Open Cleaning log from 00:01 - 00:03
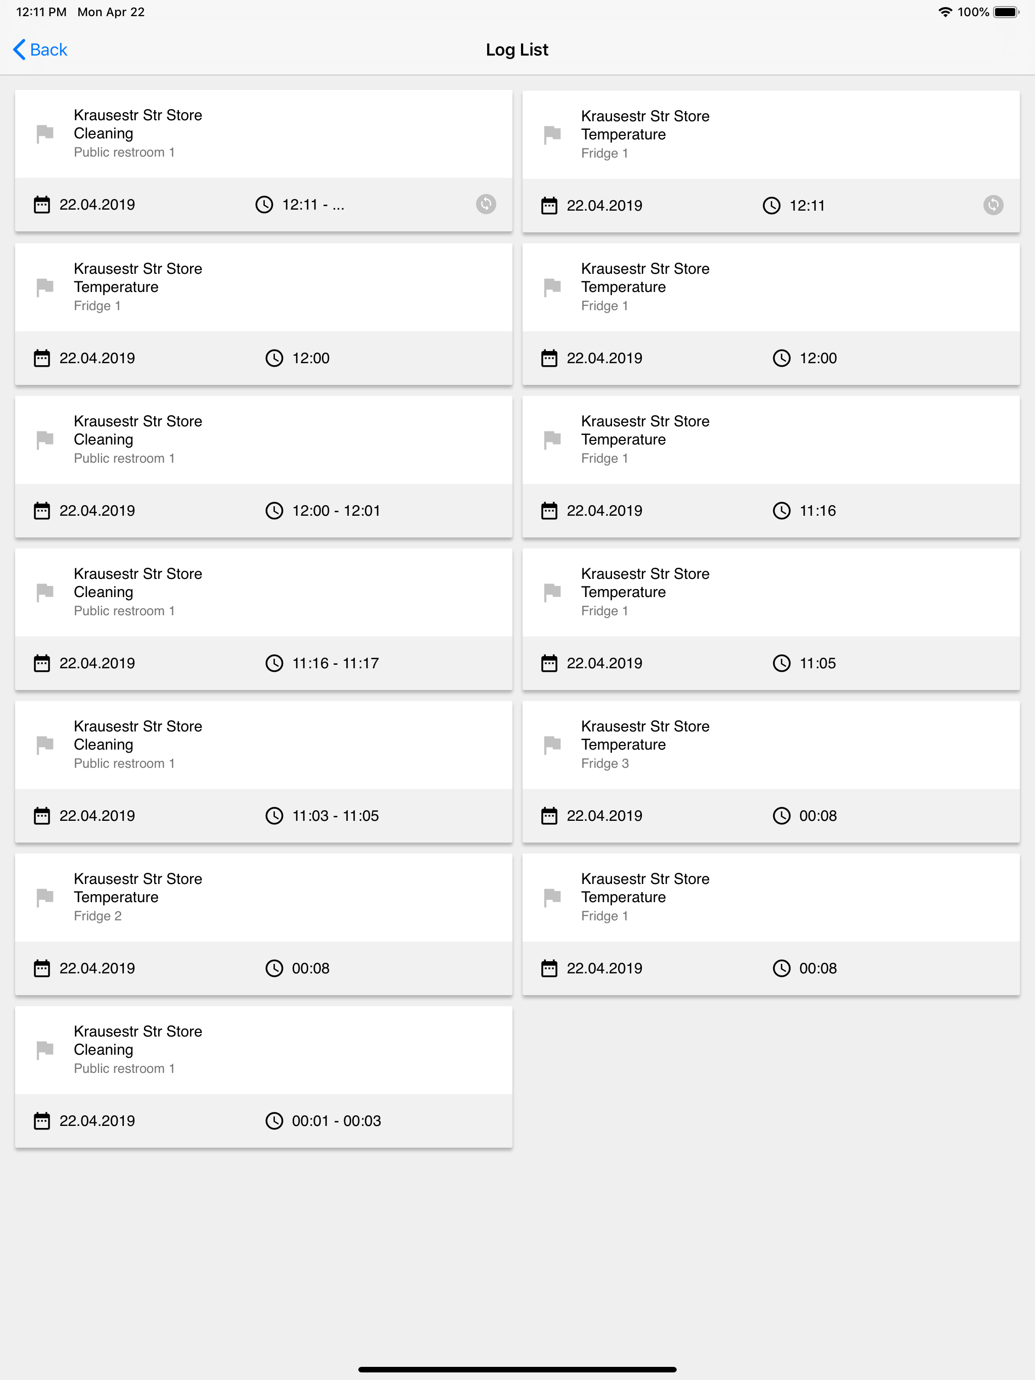Viewport: 1035px width, 1380px height. click(263, 1077)
